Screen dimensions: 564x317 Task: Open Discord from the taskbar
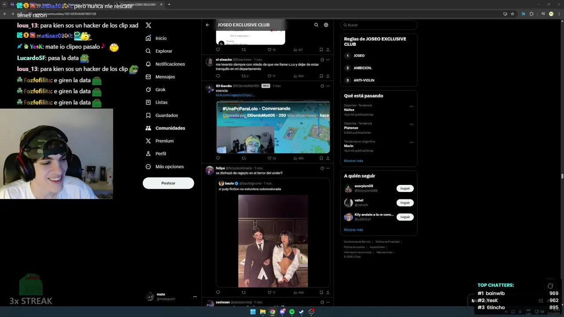pyautogui.click(x=282, y=312)
